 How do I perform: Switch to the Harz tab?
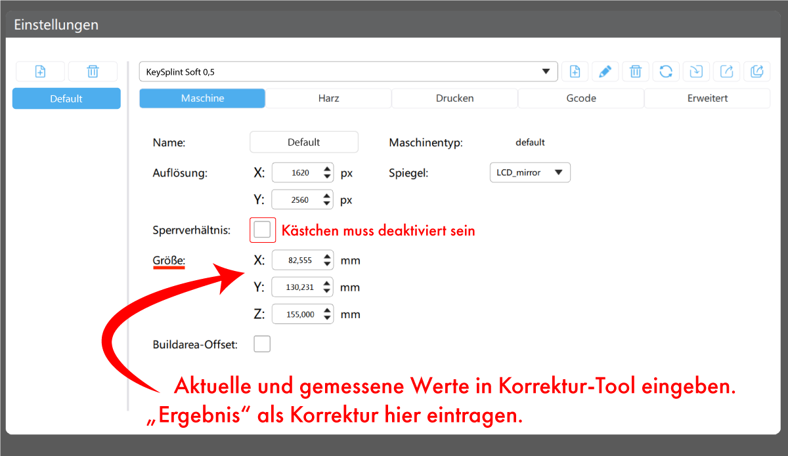click(x=328, y=98)
